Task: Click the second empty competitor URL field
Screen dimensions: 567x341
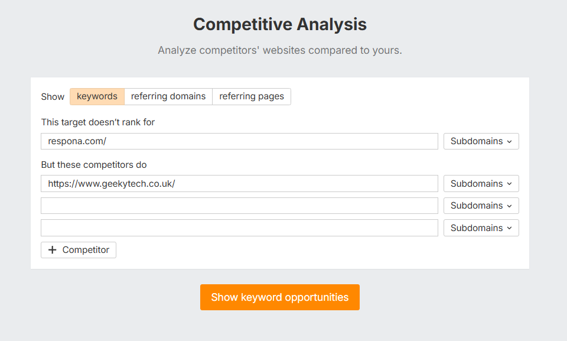Action: pos(239,205)
